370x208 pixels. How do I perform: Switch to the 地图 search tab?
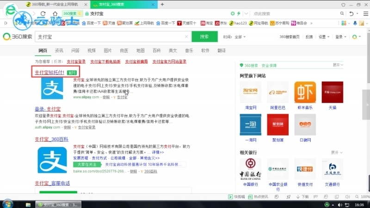[x=140, y=50]
